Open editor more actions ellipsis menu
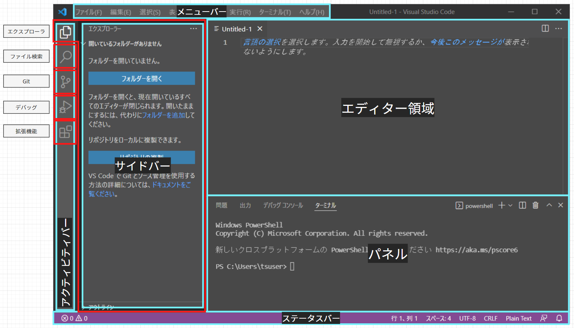The image size is (574, 328). click(558, 28)
